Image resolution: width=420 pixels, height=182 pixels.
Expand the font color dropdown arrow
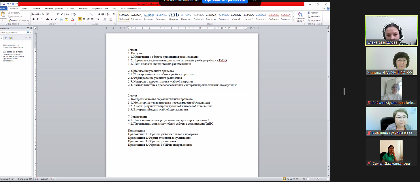click(x=75, y=19)
